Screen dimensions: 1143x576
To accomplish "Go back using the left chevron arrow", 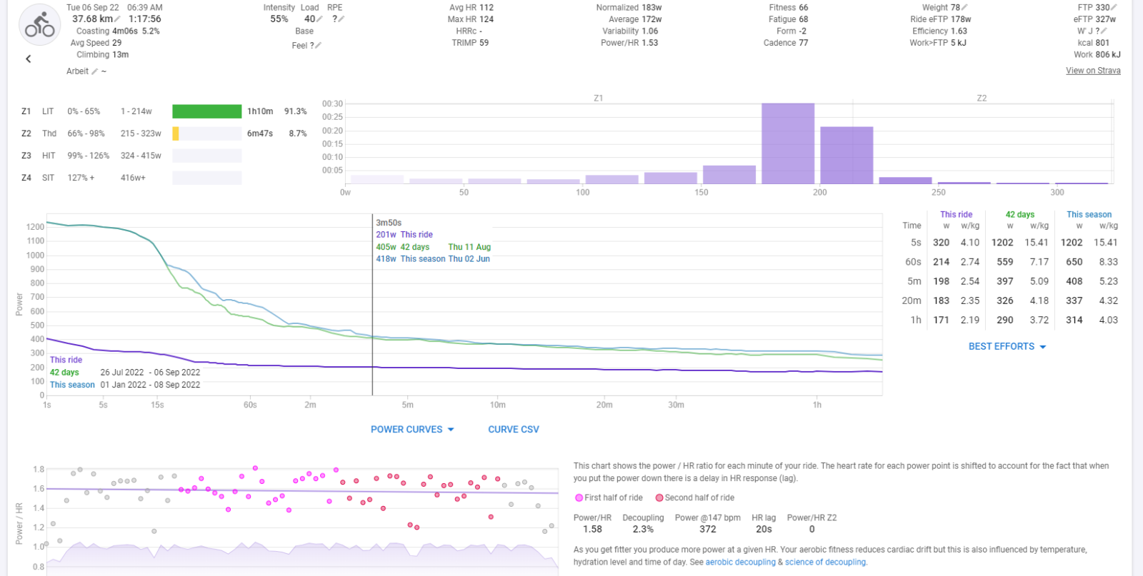I will 29,59.
